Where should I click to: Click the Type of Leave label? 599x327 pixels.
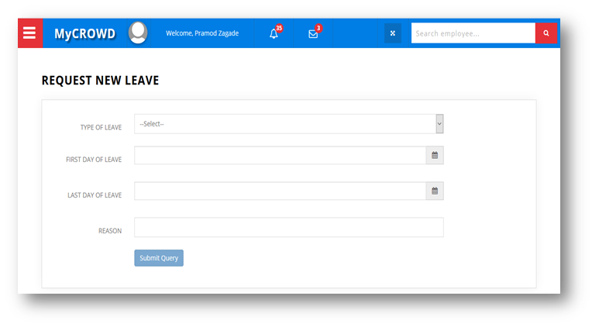pos(101,127)
